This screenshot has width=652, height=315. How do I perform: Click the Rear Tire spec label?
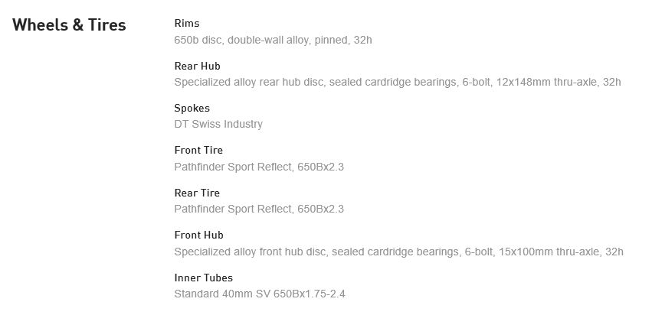tap(197, 193)
